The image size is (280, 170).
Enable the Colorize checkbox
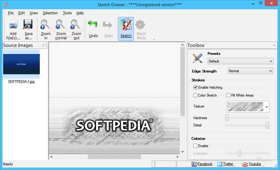[x=195, y=146]
